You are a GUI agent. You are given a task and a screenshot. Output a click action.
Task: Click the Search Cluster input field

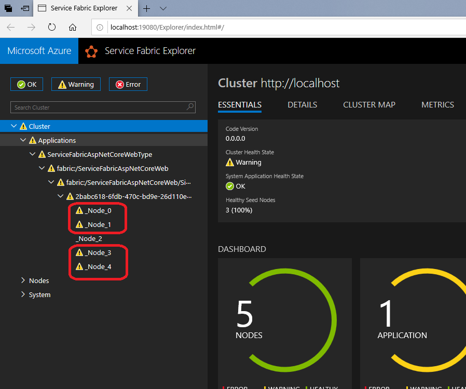[x=103, y=108]
